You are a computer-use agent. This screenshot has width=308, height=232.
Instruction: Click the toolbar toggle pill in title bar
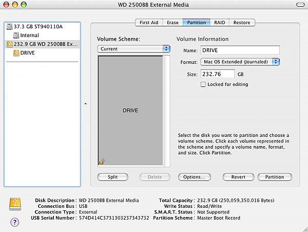(x=300, y=5)
